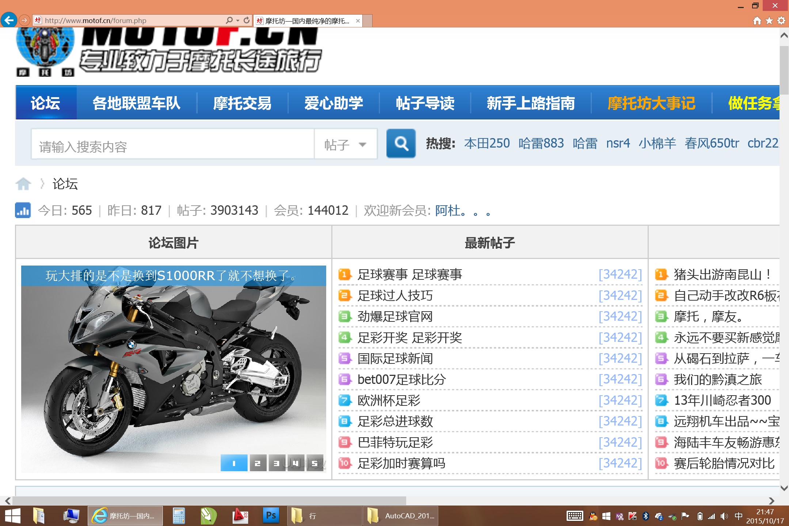Open the post 赛后轮胎情况对比
The width and height of the screenshot is (789, 526).
point(724,463)
